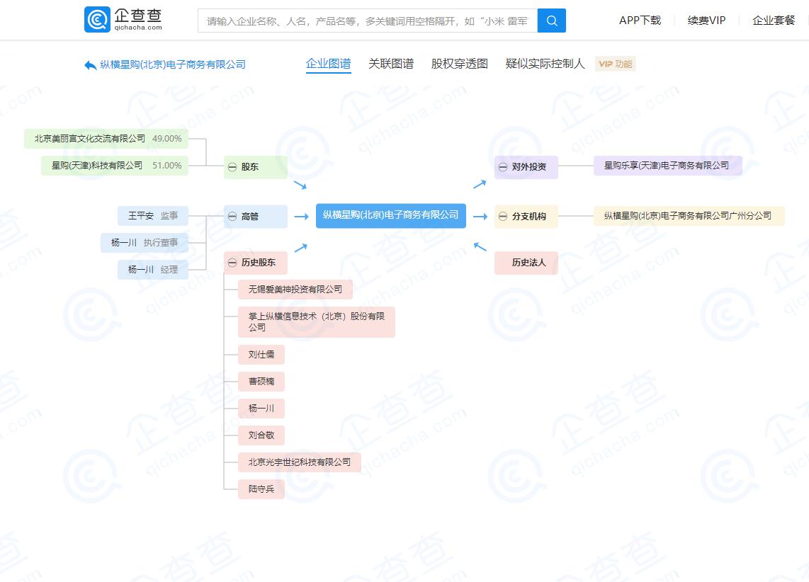Select the central 纵横星购(北京)电子商务有限公司 node
This screenshot has width=809, height=582.
390,216
